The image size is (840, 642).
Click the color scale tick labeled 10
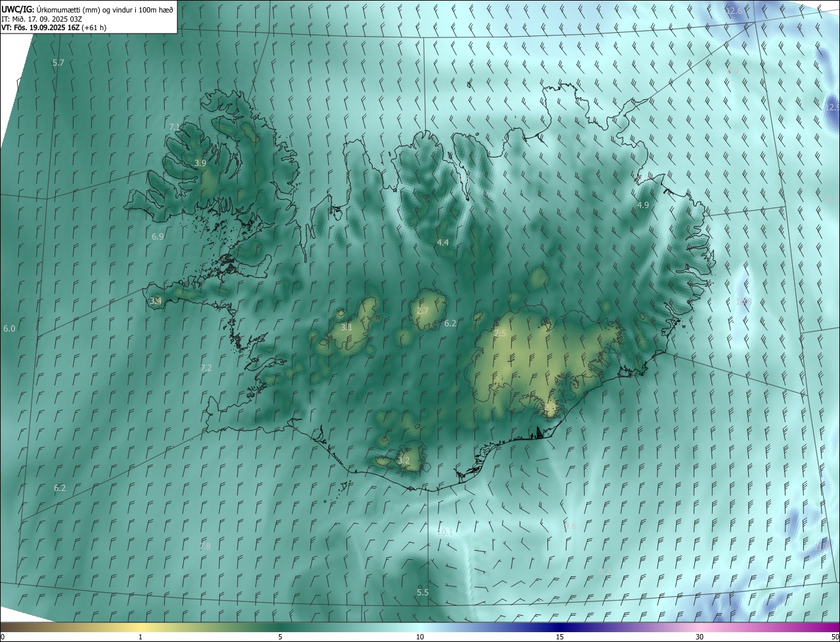[420, 637]
